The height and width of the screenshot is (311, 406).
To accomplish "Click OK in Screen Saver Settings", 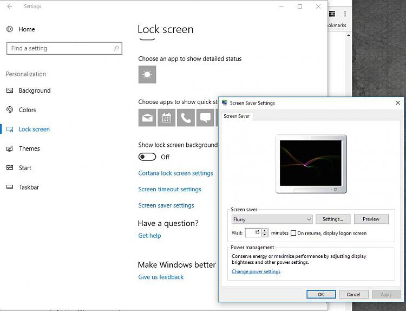I will pos(321,294).
